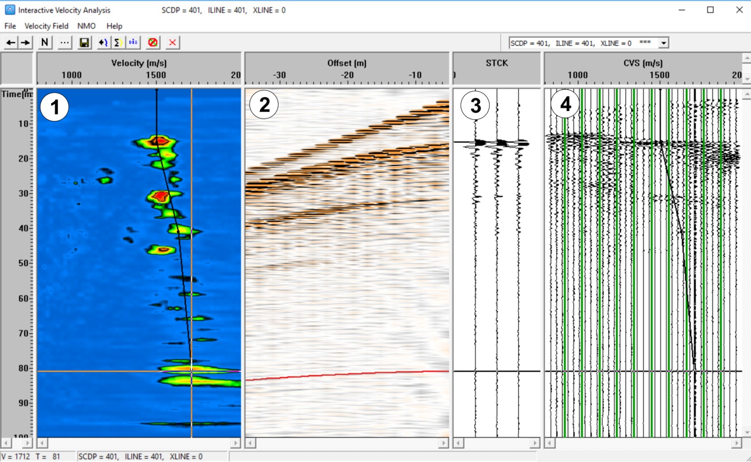Click left scroll arrow below Time axis
The image size is (751, 462).
6,443
